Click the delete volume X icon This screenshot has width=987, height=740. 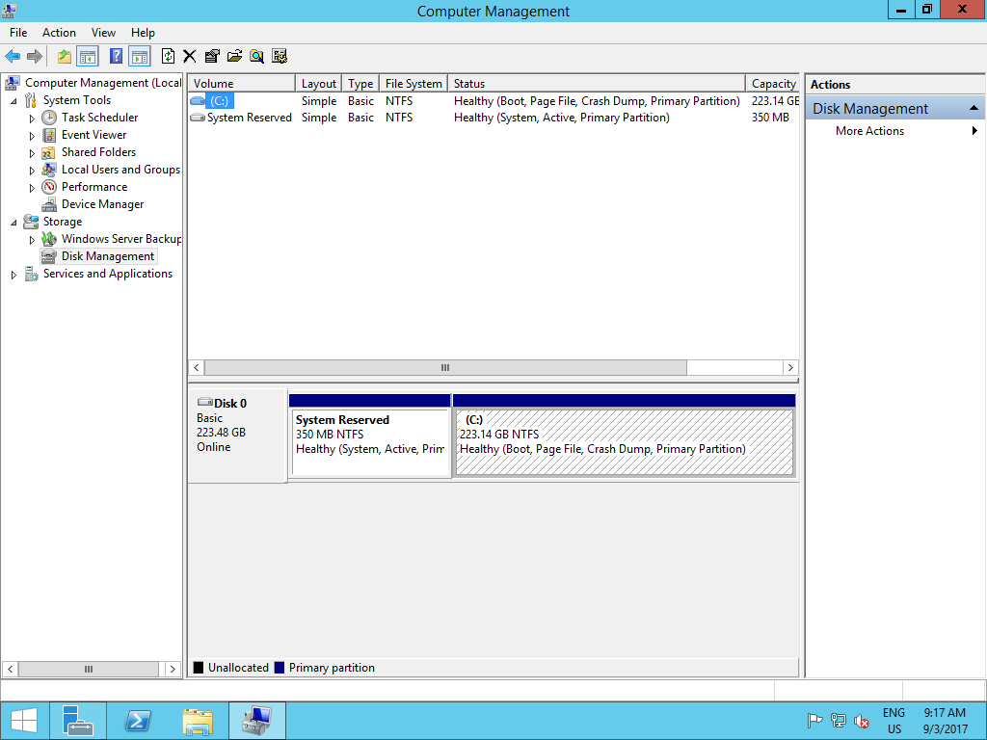(189, 56)
